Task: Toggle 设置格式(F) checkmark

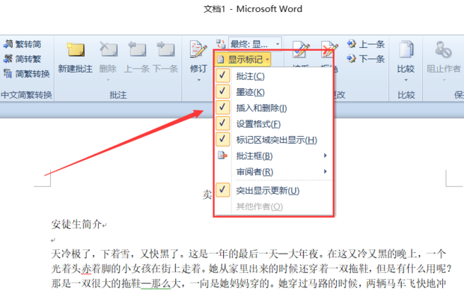Action: (x=222, y=123)
